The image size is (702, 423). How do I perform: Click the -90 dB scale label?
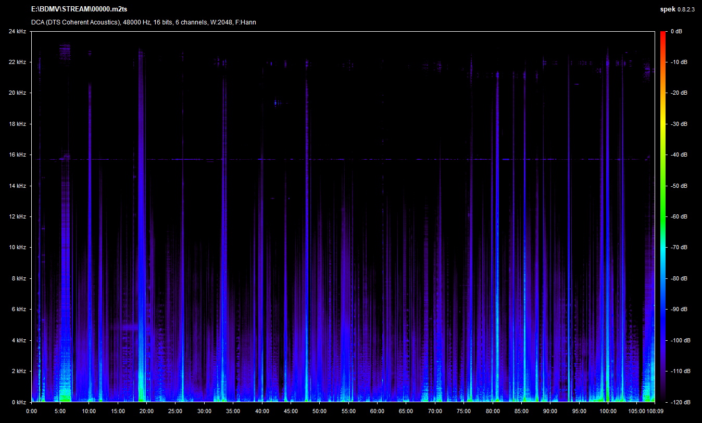[x=679, y=310]
